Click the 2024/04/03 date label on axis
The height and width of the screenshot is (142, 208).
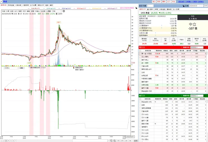(x=130, y=137)
